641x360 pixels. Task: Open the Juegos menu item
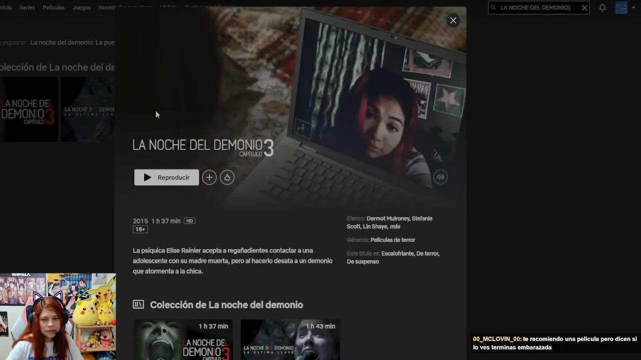pyautogui.click(x=82, y=7)
